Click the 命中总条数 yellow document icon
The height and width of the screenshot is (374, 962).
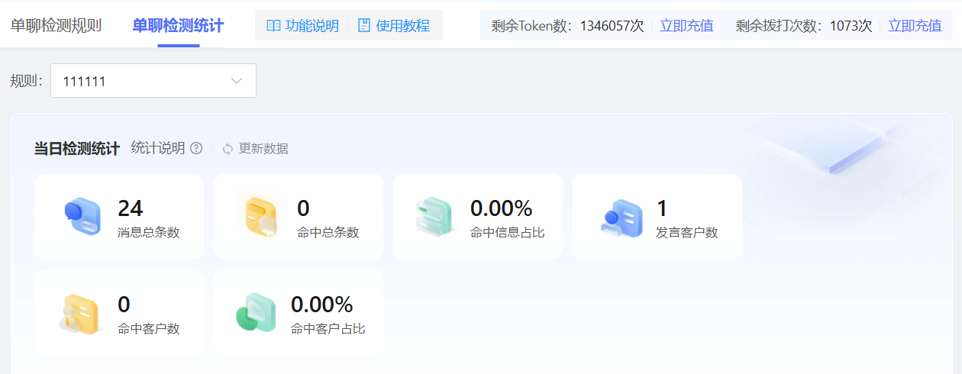pos(260,216)
